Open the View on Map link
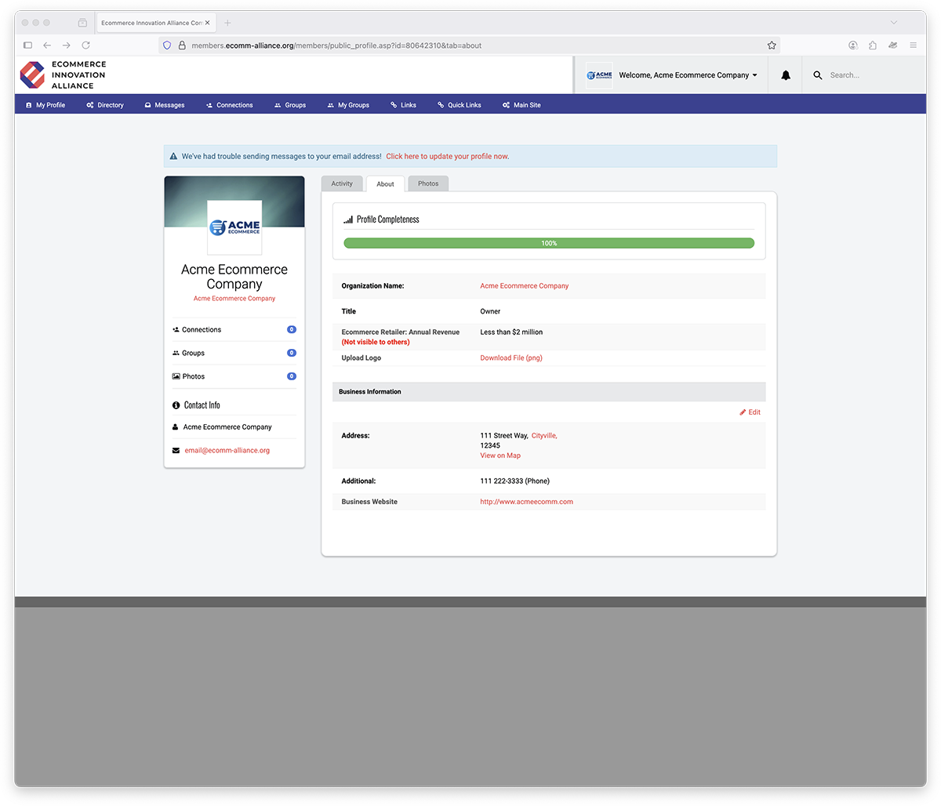This screenshot has width=941, height=806. click(500, 456)
